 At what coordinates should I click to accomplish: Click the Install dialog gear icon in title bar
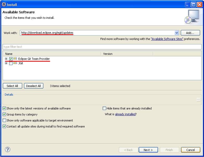coord(4,4)
